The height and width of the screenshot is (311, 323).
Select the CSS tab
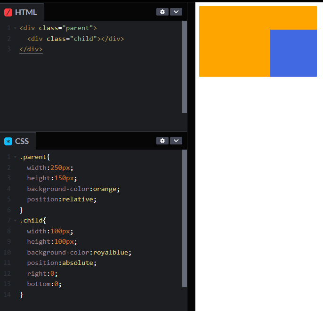point(18,141)
